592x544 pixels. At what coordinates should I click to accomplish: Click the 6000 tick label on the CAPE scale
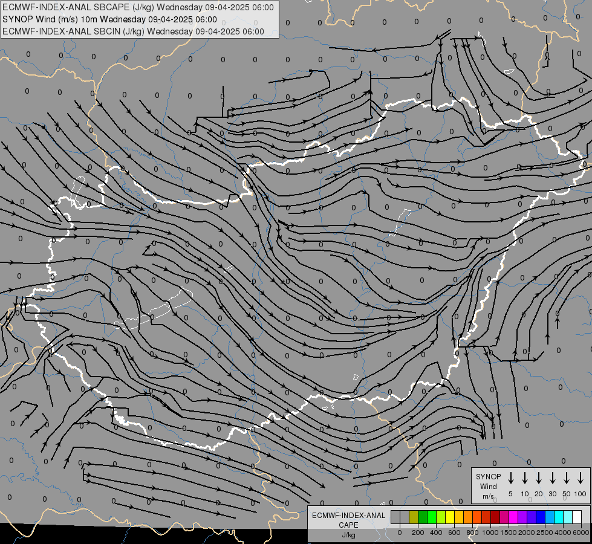point(581,533)
